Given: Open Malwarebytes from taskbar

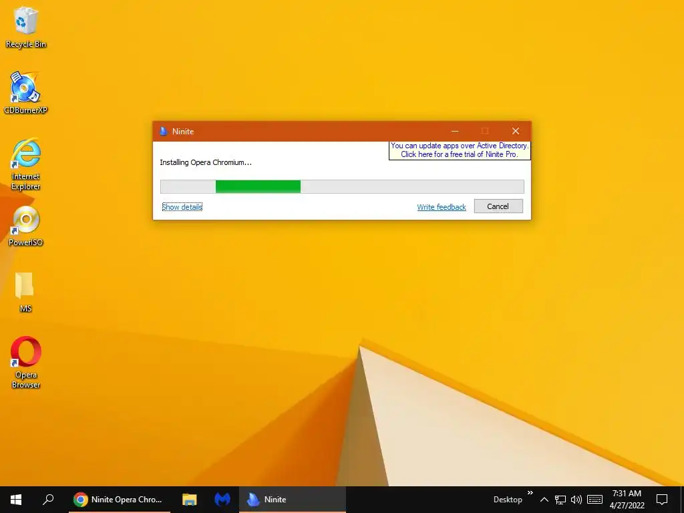Looking at the screenshot, I should click(222, 500).
